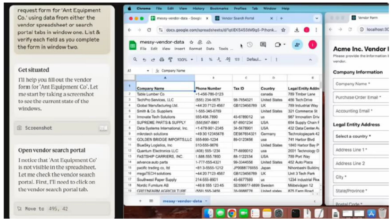
Task: Click the share people icon
Action: click(297, 45)
